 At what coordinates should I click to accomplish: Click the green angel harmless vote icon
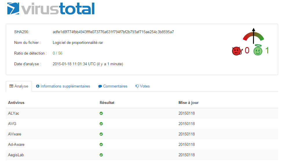coord(258,50)
